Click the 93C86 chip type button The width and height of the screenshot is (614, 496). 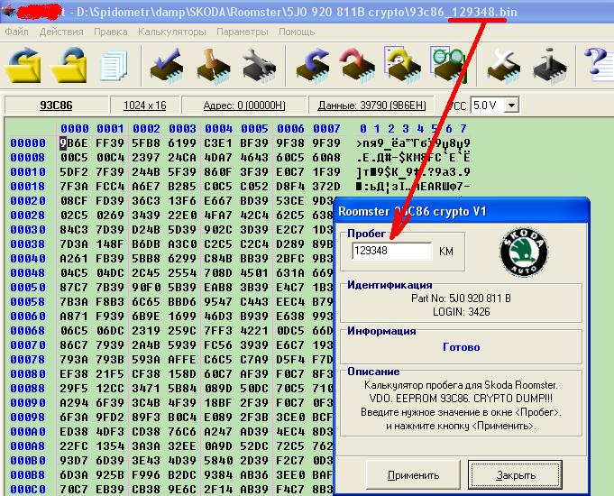point(56,105)
